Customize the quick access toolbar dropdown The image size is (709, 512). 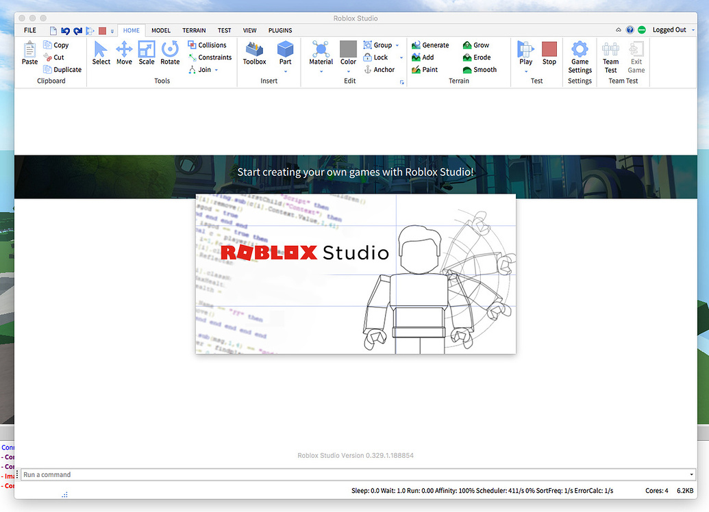tap(112, 31)
